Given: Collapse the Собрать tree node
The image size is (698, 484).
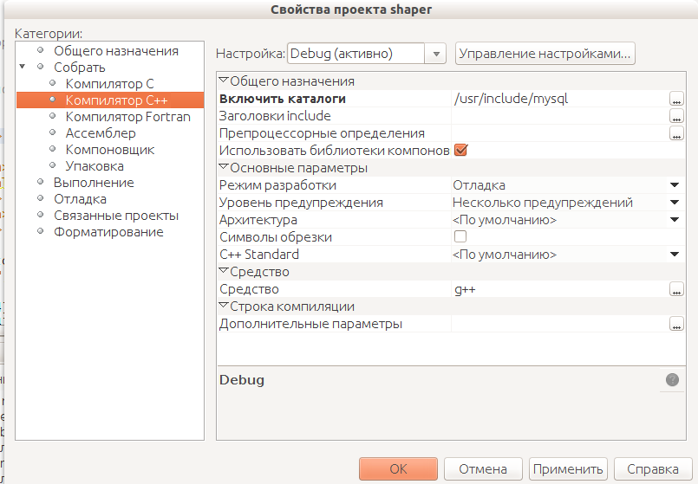Looking at the screenshot, I should coord(23,67).
